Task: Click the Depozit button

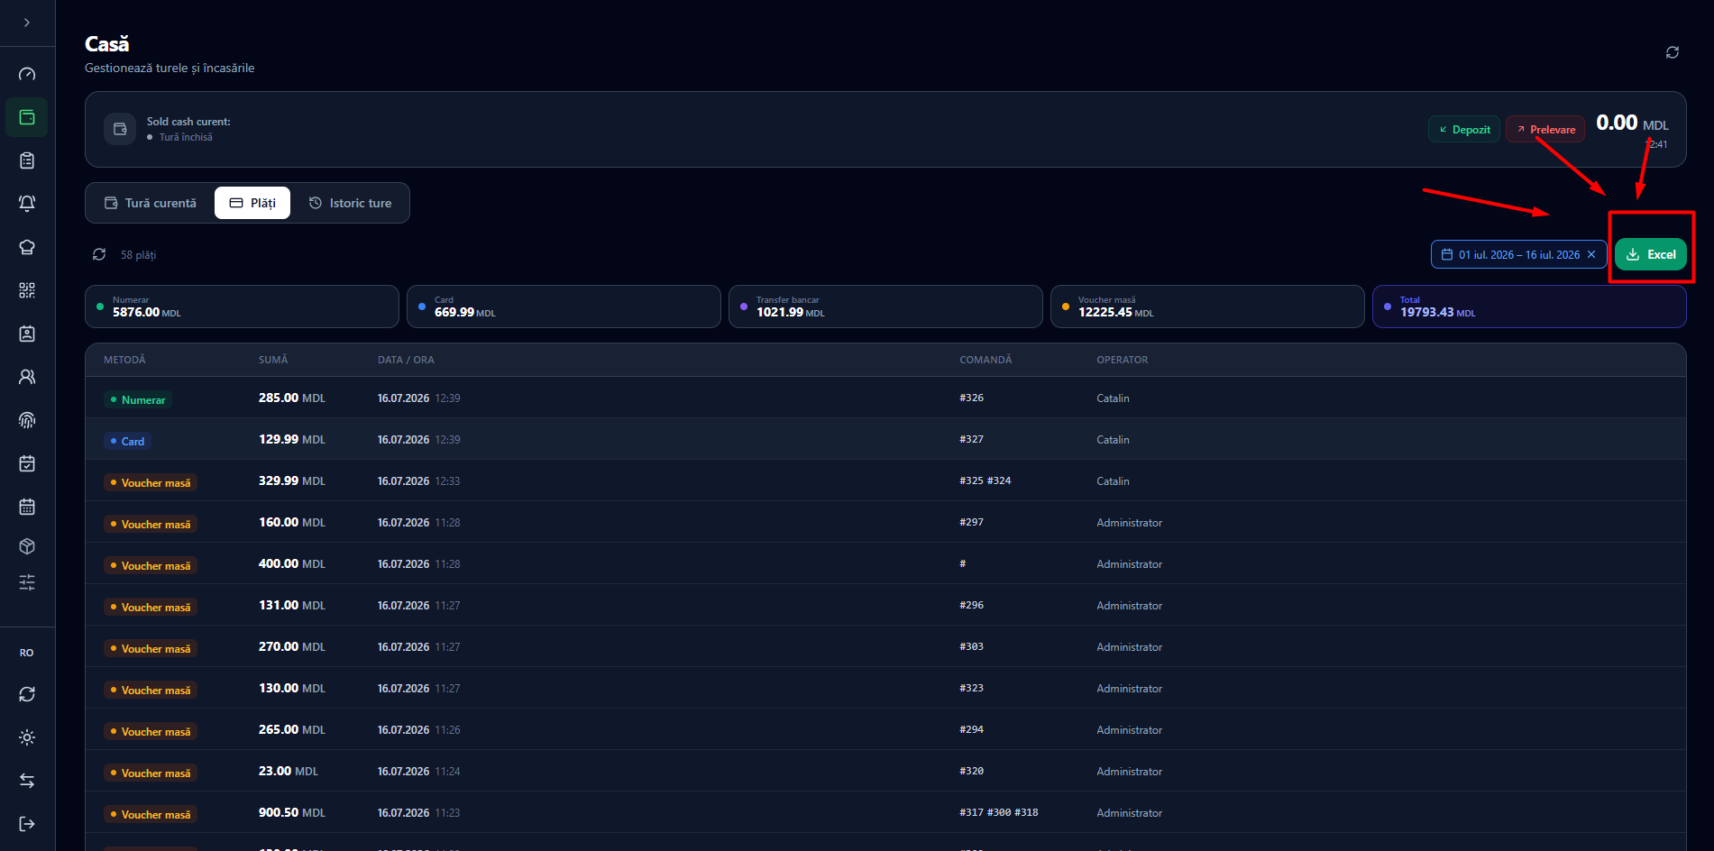Action: click(x=1464, y=129)
